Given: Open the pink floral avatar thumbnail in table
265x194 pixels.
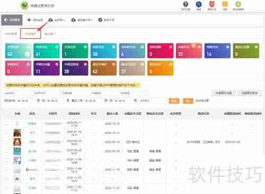Looking at the screenshot, I should [x=17, y=161].
